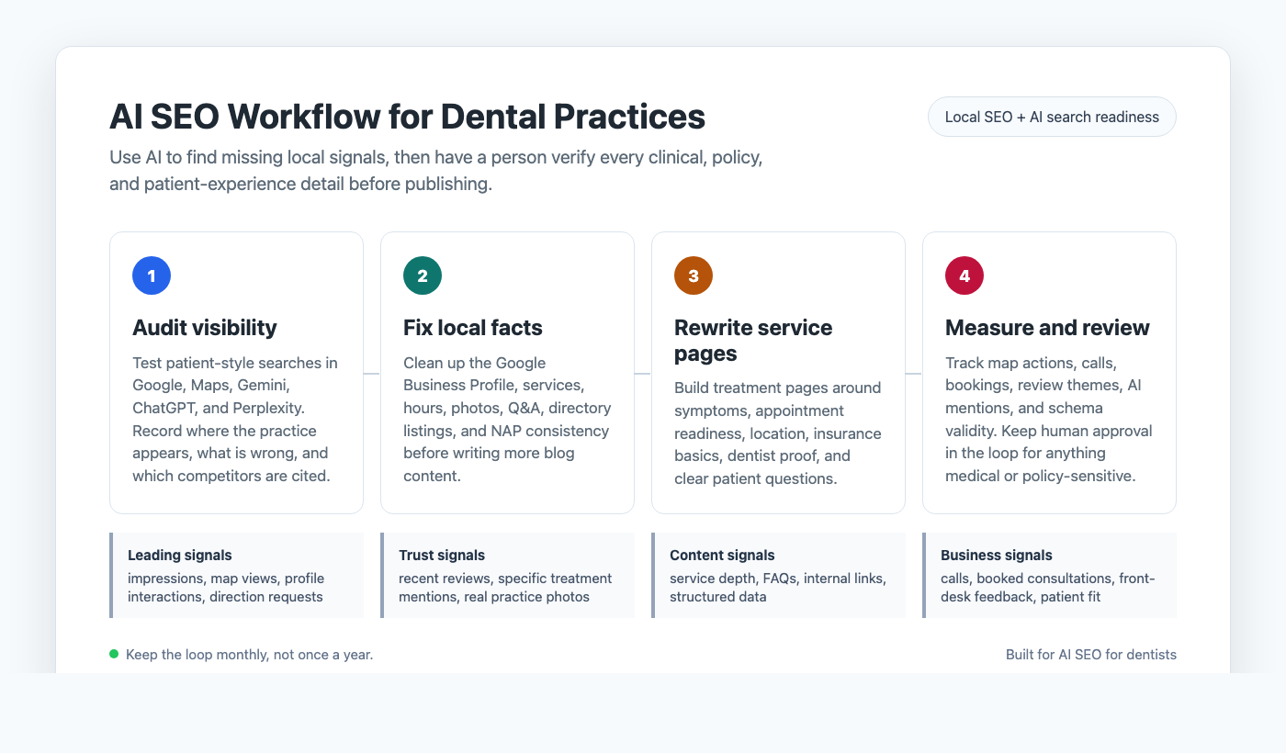This screenshot has height=753, width=1286.
Task: Click the subtitle starting 'Use AI to find missing'
Action: tap(436, 170)
